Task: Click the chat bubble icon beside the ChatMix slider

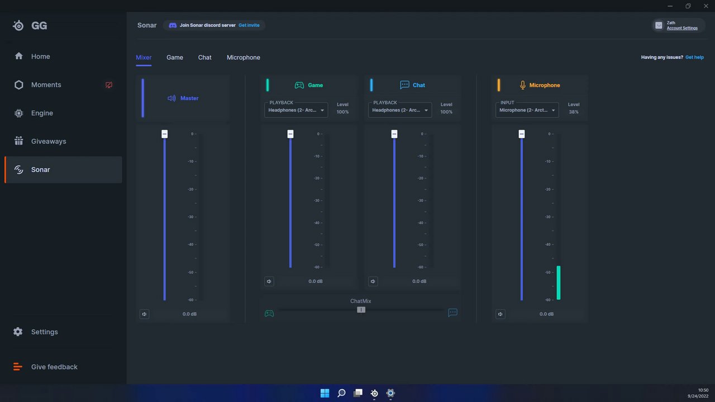Action: tap(453, 313)
